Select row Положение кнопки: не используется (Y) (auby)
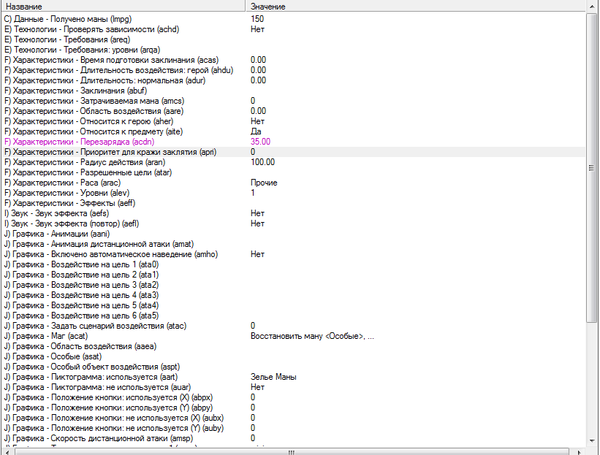Screen dimensions: 600x455 point(294,428)
